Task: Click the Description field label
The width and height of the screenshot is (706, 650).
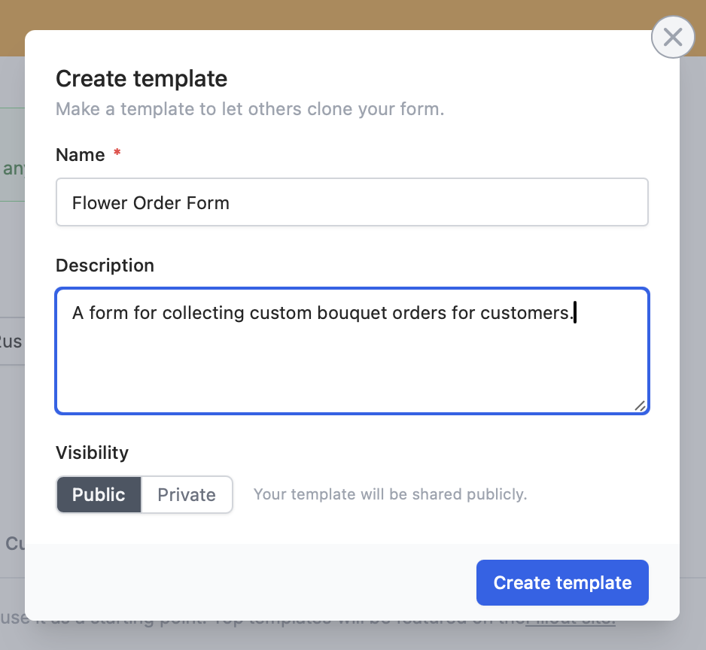Action: pos(105,266)
